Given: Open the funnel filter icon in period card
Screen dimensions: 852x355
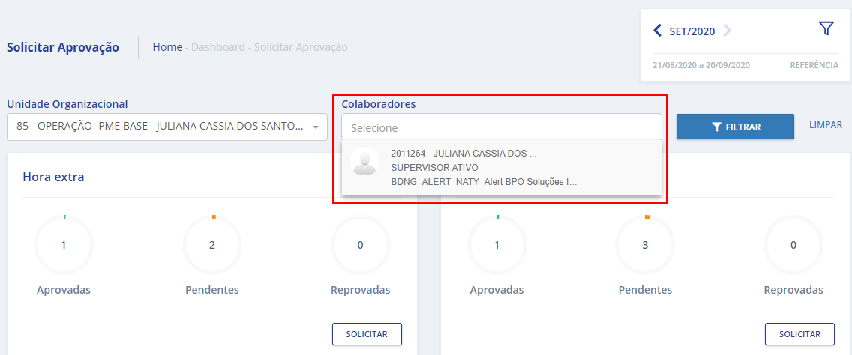Looking at the screenshot, I should click(826, 29).
